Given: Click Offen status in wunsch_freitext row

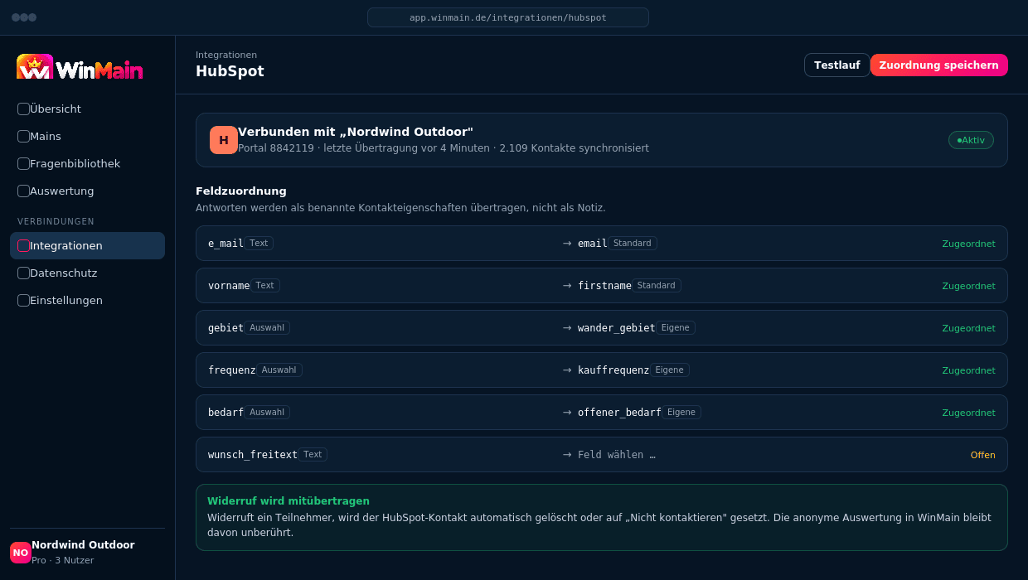Looking at the screenshot, I should point(983,455).
